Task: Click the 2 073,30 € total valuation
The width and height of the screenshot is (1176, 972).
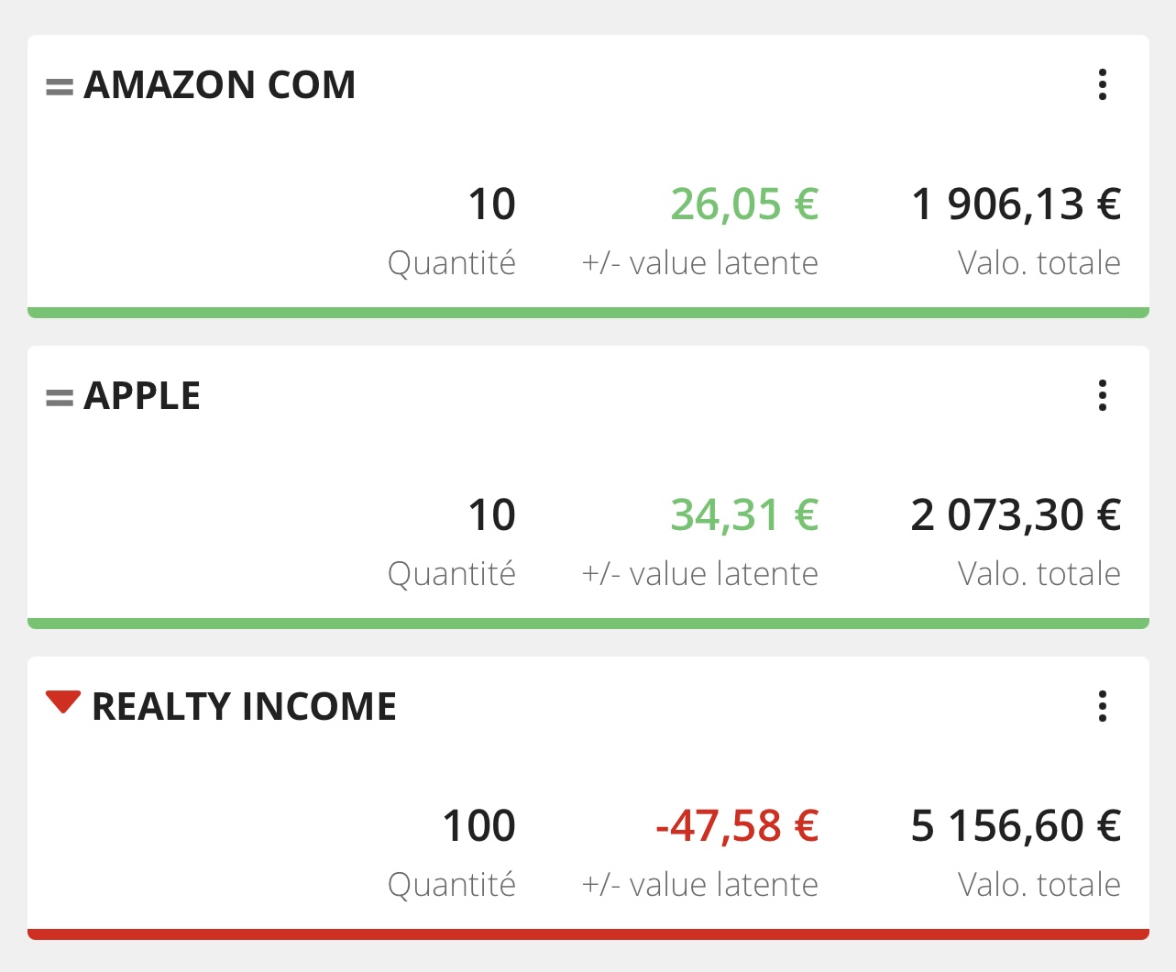Action: 1016,514
